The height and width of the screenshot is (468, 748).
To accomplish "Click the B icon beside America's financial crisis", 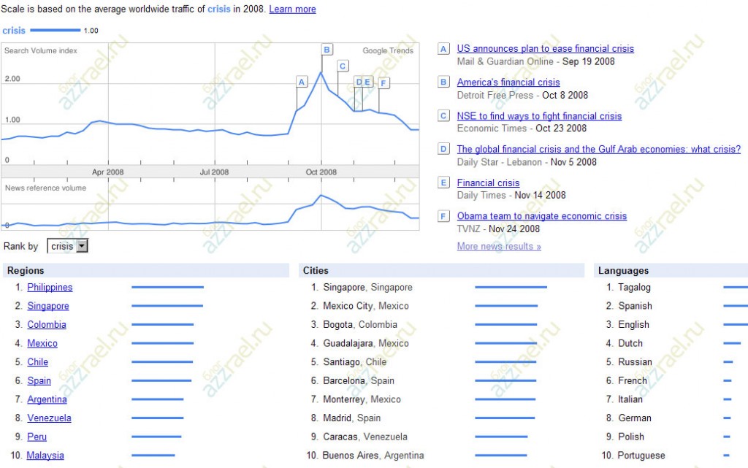I will coord(443,83).
